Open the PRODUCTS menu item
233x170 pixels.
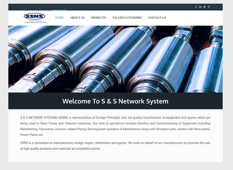[99, 18]
